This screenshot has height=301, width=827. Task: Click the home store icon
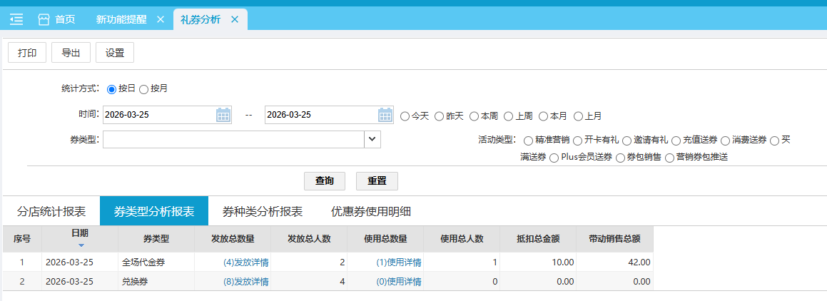[44, 19]
